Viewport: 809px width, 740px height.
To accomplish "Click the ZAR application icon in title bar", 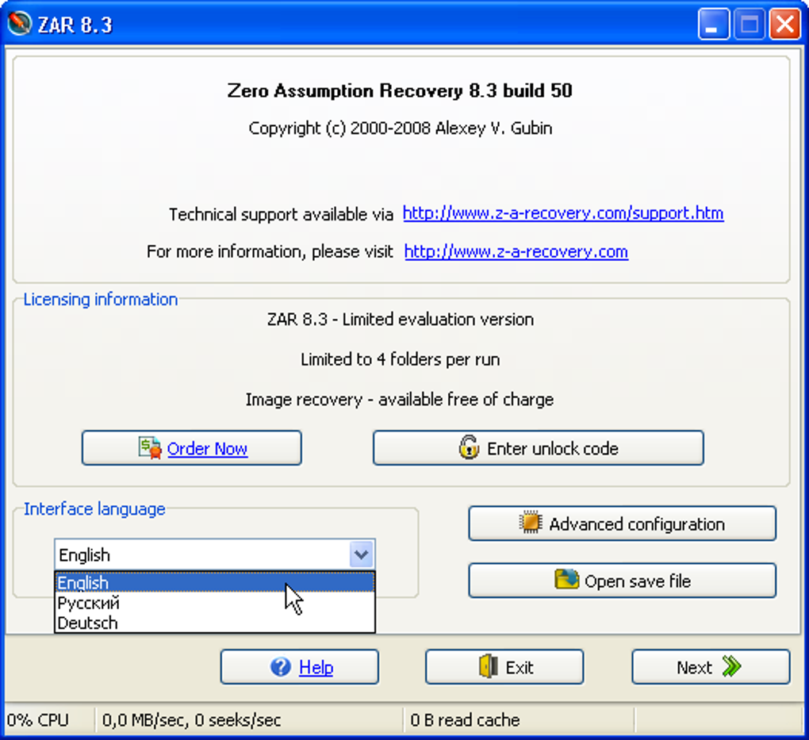I will 20,24.
